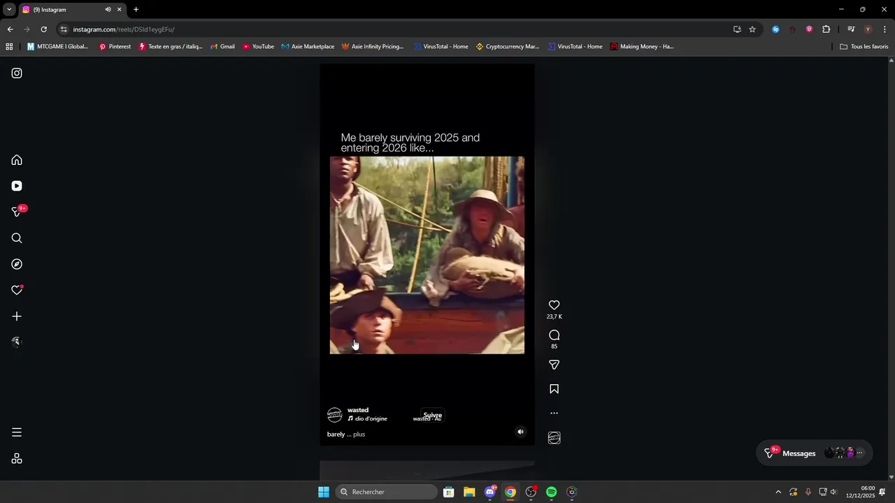Image resolution: width=895 pixels, height=503 pixels.
Task: Open Shazam extension icon
Action: 775,29
